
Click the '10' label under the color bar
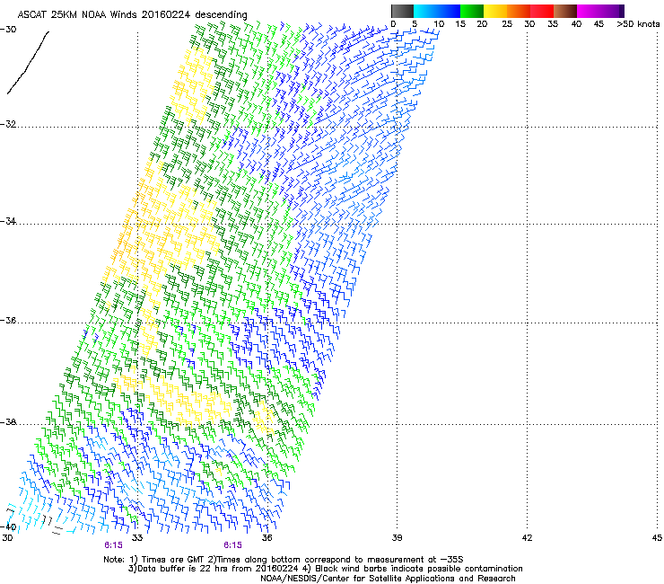[439, 24]
